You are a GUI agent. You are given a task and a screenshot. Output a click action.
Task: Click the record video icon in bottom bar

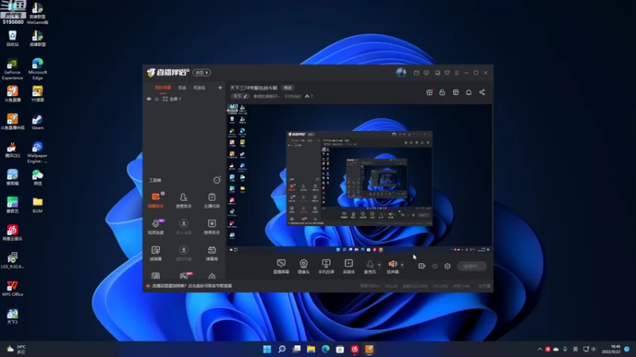[422, 266]
